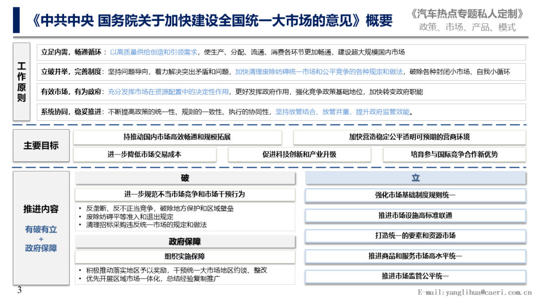Click the box 培育参与国际竞争合作新优势

tap(454, 154)
